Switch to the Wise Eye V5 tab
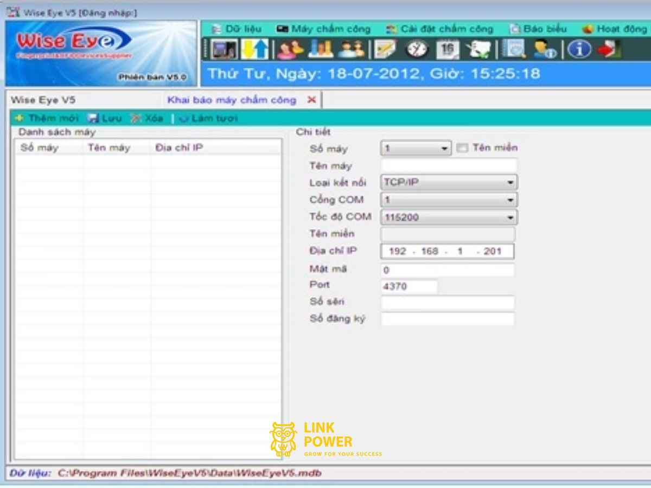Screen dimensions: 651x488 [43, 100]
